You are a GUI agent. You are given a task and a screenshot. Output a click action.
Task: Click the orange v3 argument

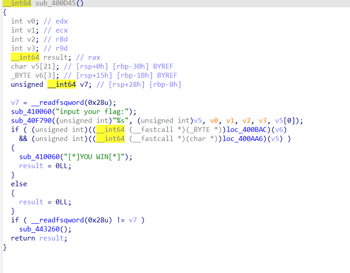click(263, 121)
